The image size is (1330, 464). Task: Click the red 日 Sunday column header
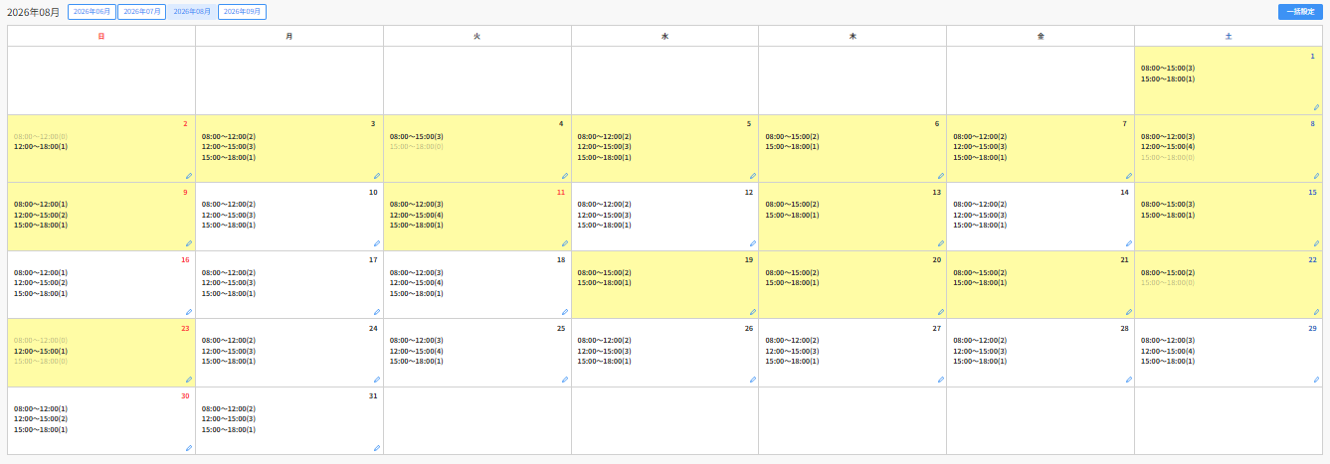click(101, 36)
